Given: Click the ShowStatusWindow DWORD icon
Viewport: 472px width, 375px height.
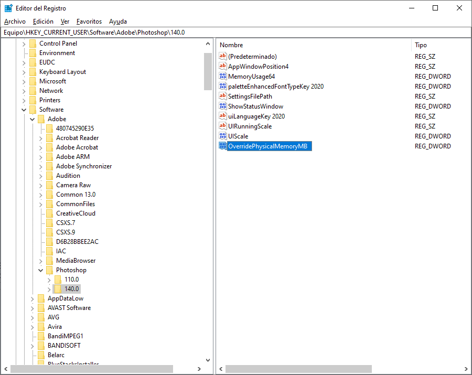Looking at the screenshot, I should pos(223,106).
